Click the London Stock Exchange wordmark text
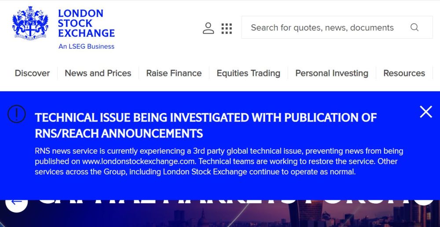The width and height of the screenshot is (440, 227). 86,23
